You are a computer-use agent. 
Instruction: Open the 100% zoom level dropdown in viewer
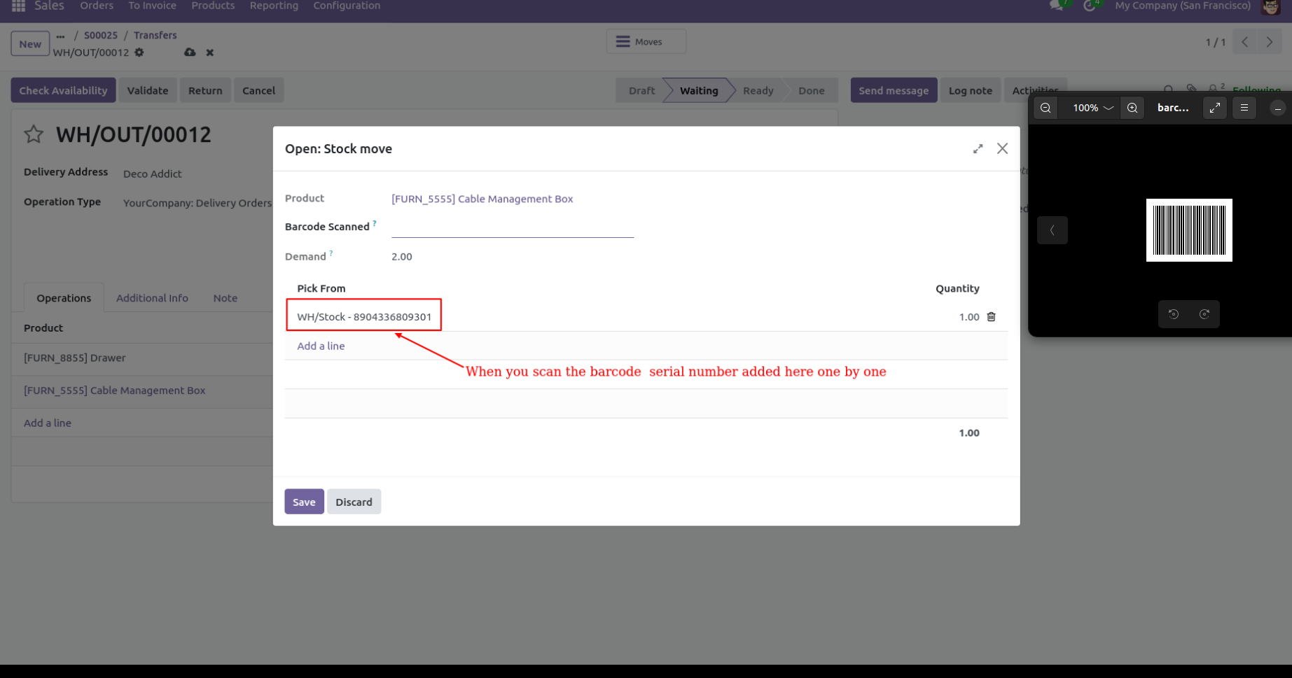pos(1092,108)
